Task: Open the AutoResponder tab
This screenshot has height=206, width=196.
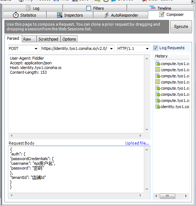Action: click(x=121, y=15)
